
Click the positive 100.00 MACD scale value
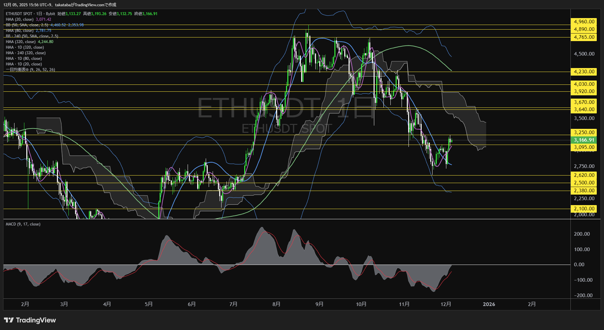click(582, 249)
